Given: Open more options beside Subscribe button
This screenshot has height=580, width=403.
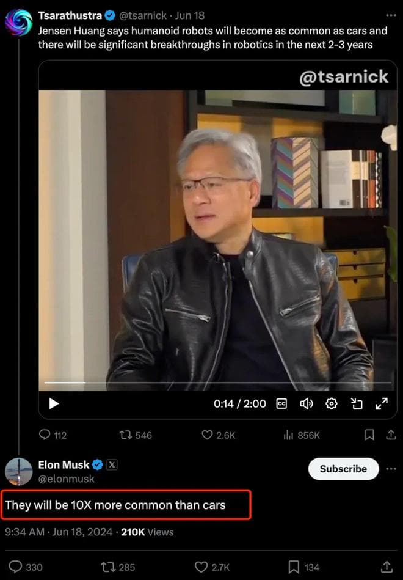Looking at the screenshot, I should pyautogui.click(x=391, y=469).
